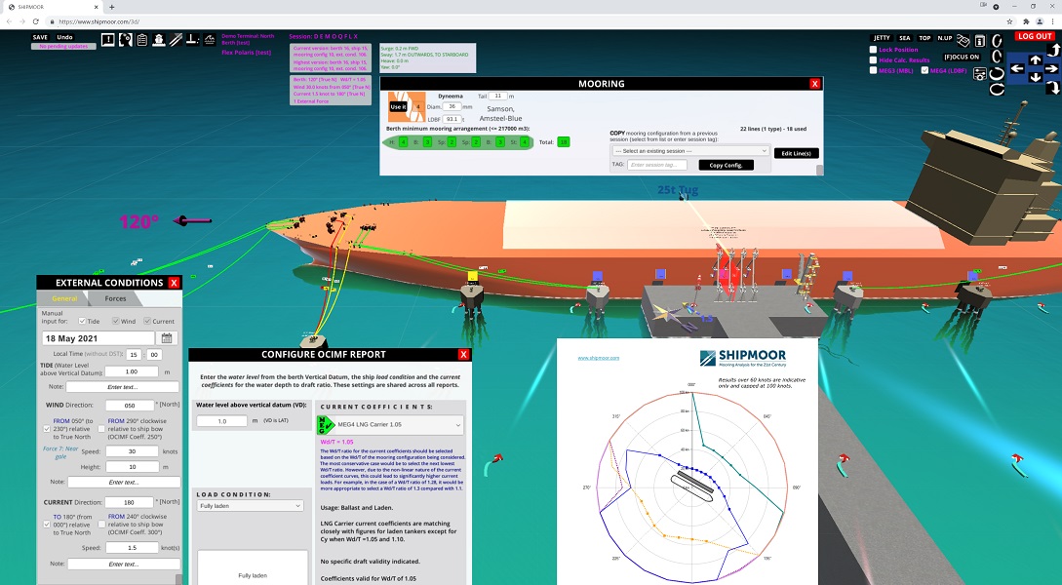Toggle wind FROM 050° True North checkbox
The image size is (1062, 585).
[47, 429]
